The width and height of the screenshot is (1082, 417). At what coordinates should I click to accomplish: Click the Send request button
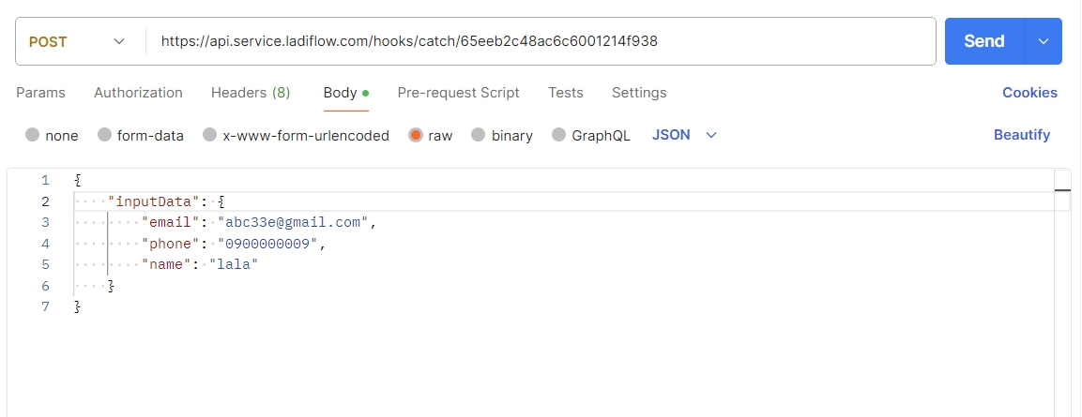[x=983, y=41]
